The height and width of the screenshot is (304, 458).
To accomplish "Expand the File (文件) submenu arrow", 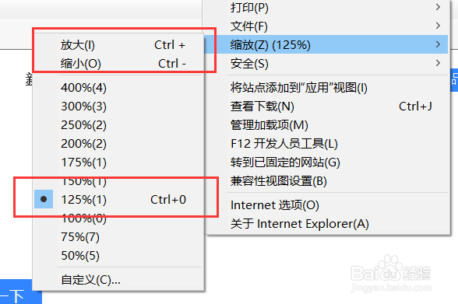I will pos(438,26).
